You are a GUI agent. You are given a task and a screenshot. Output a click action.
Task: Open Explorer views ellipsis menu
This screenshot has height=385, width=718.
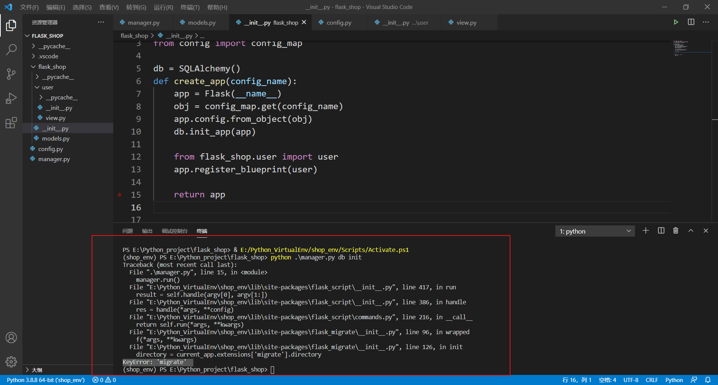(101, 22)
